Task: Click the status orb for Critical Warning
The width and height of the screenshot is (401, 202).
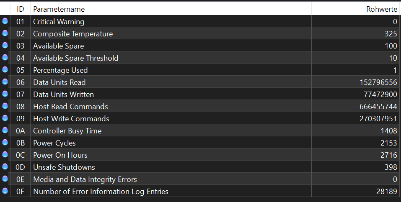Action: [x=5, y=21]
